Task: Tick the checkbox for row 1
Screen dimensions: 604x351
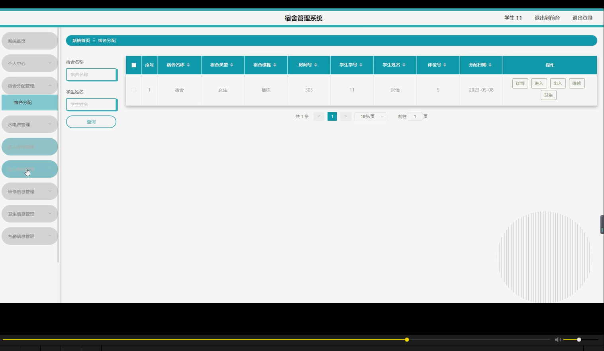Action: coord(134,90)
